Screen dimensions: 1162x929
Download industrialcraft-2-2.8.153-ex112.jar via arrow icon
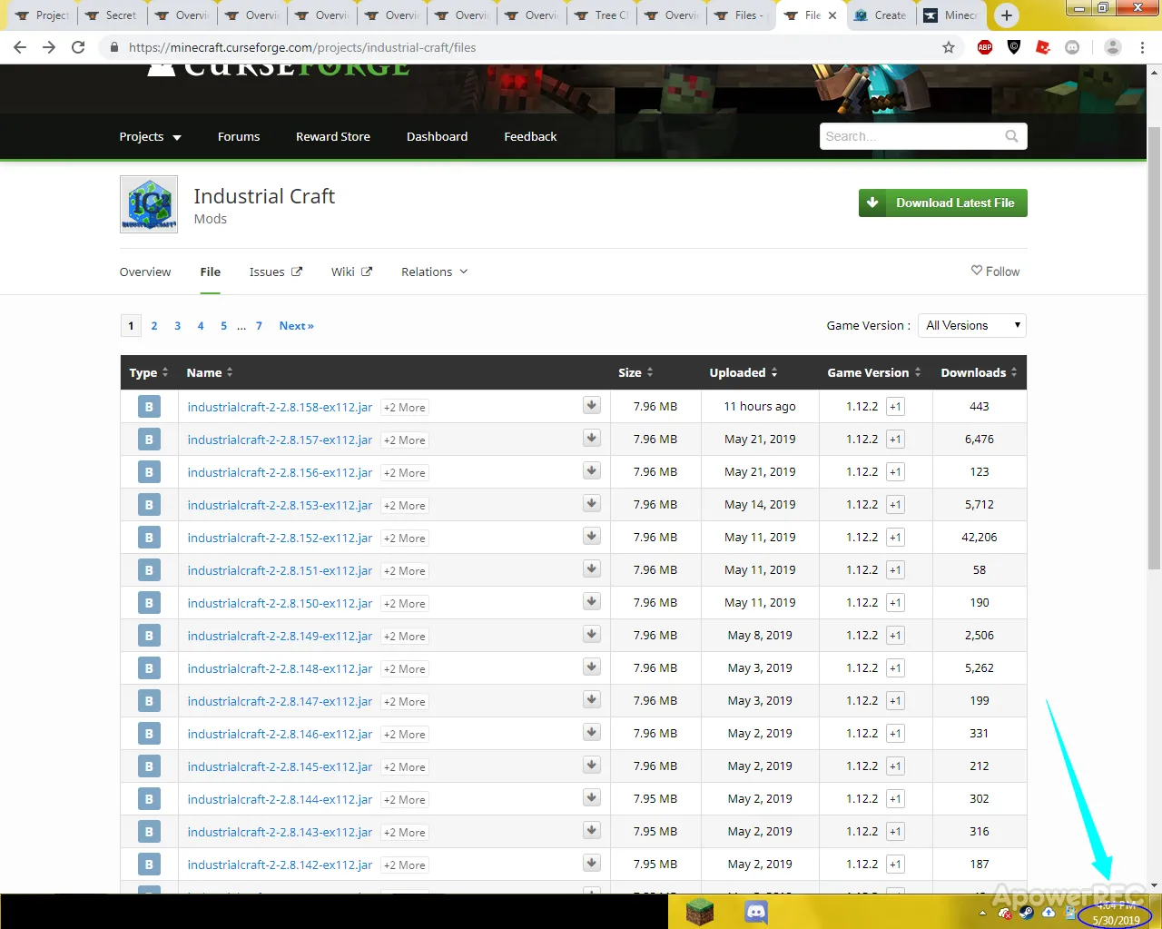592,503
